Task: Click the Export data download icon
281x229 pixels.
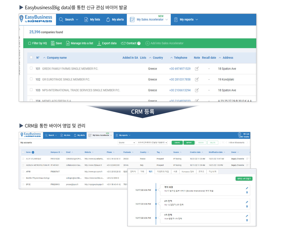Action: (99, 43)
